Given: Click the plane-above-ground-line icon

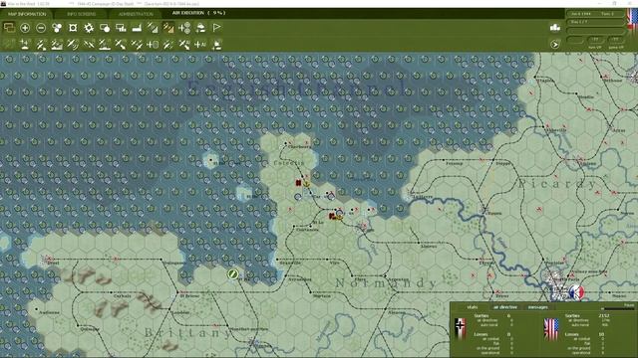Looking at the screenshot, I should point(105,44).
